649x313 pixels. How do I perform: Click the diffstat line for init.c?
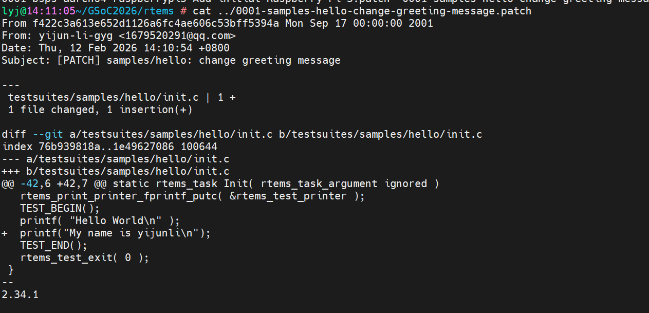121,97
